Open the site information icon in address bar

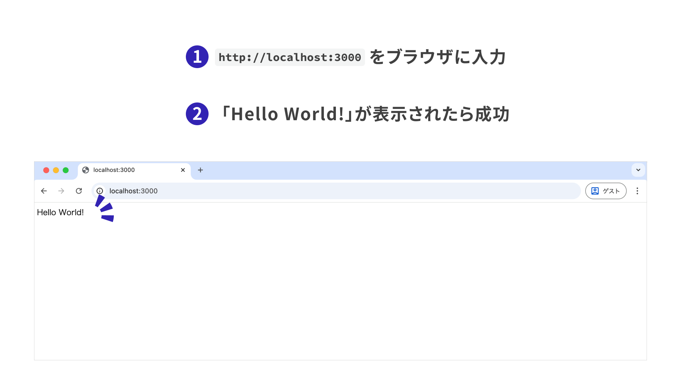[100, 191]
